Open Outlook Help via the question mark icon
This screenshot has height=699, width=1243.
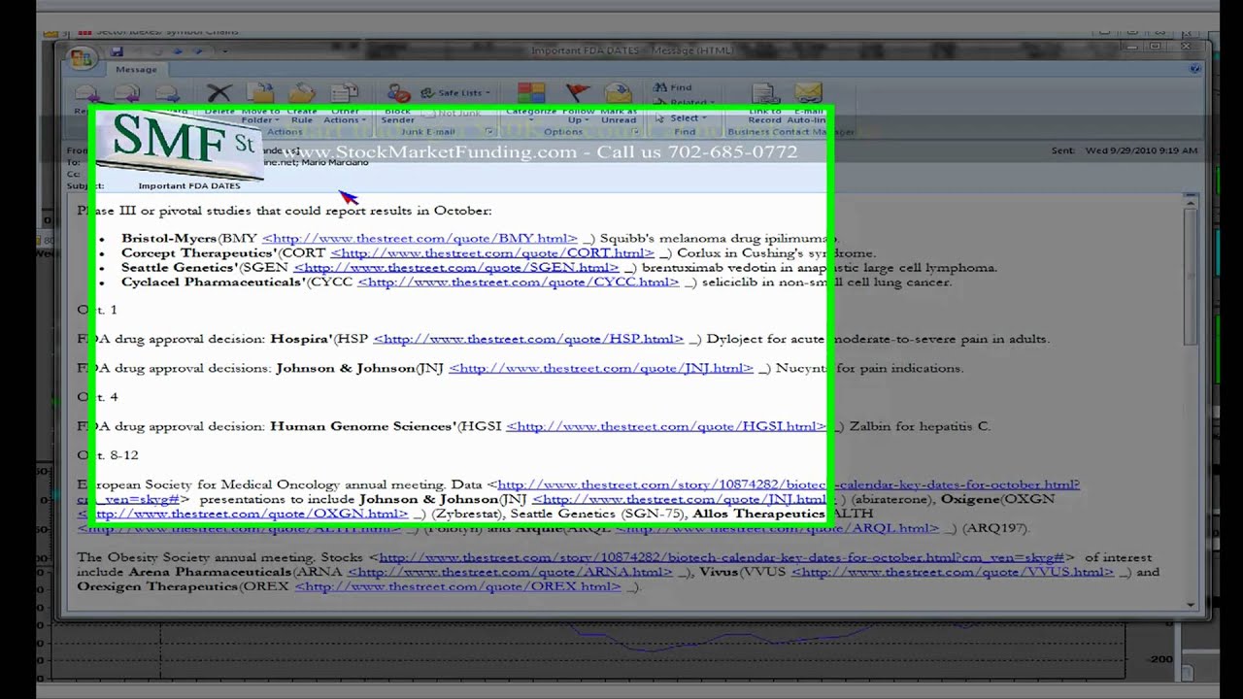1195,69
